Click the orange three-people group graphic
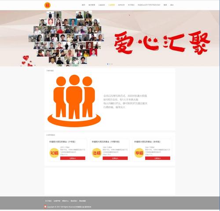Screen dimensions: 220x211 (x=74, y=101)
